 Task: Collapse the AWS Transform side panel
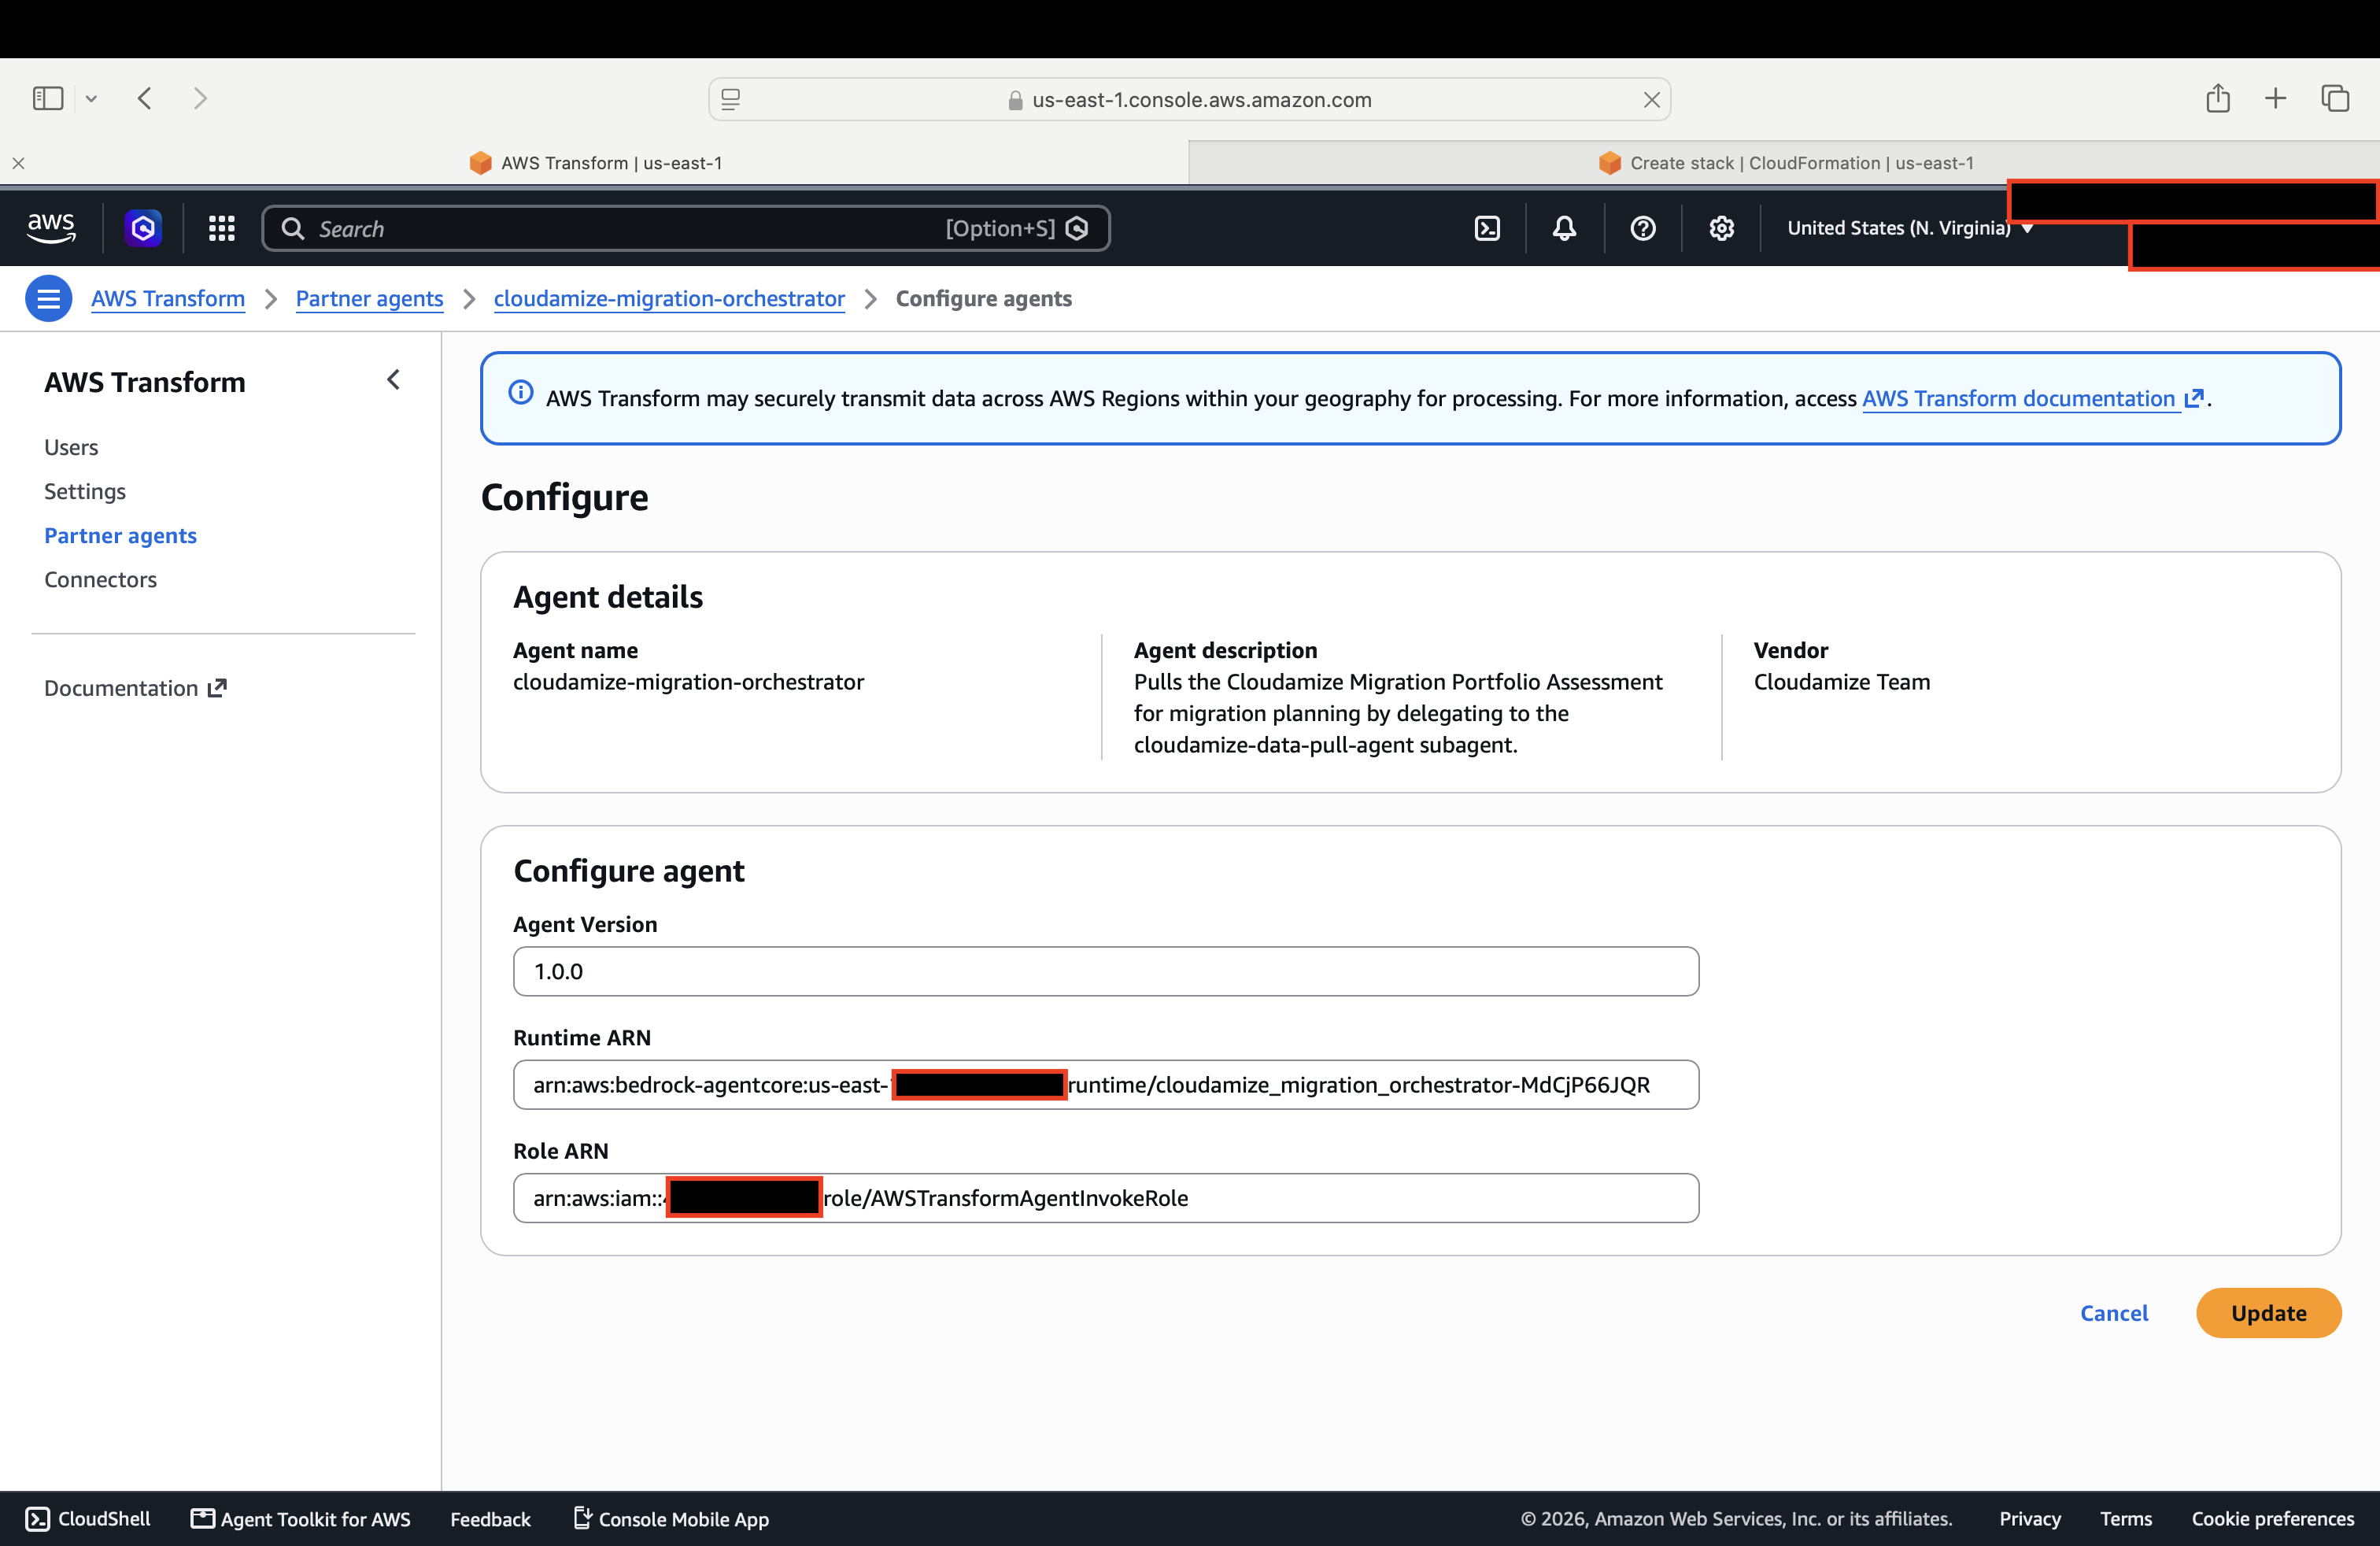(393, 380)
